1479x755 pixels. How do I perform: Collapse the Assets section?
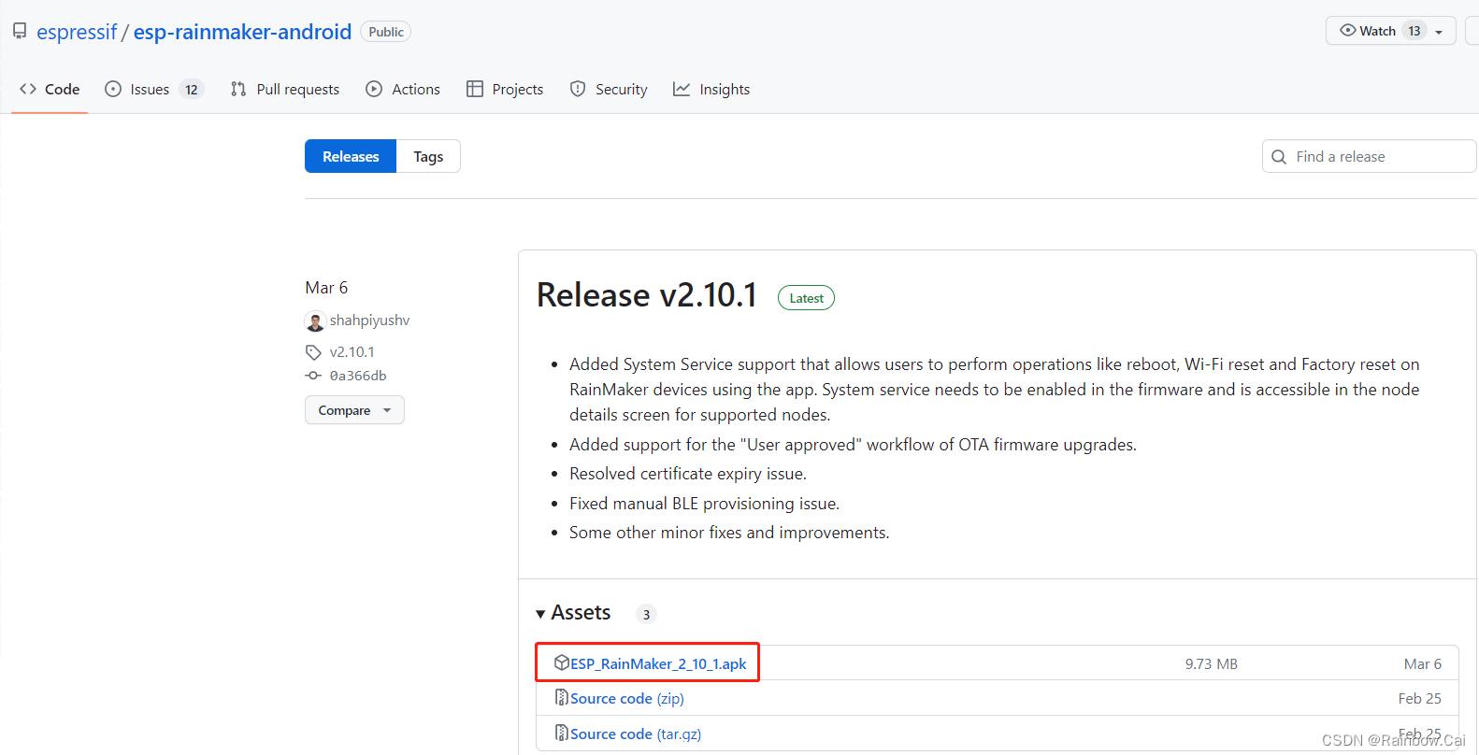[573, 613]
